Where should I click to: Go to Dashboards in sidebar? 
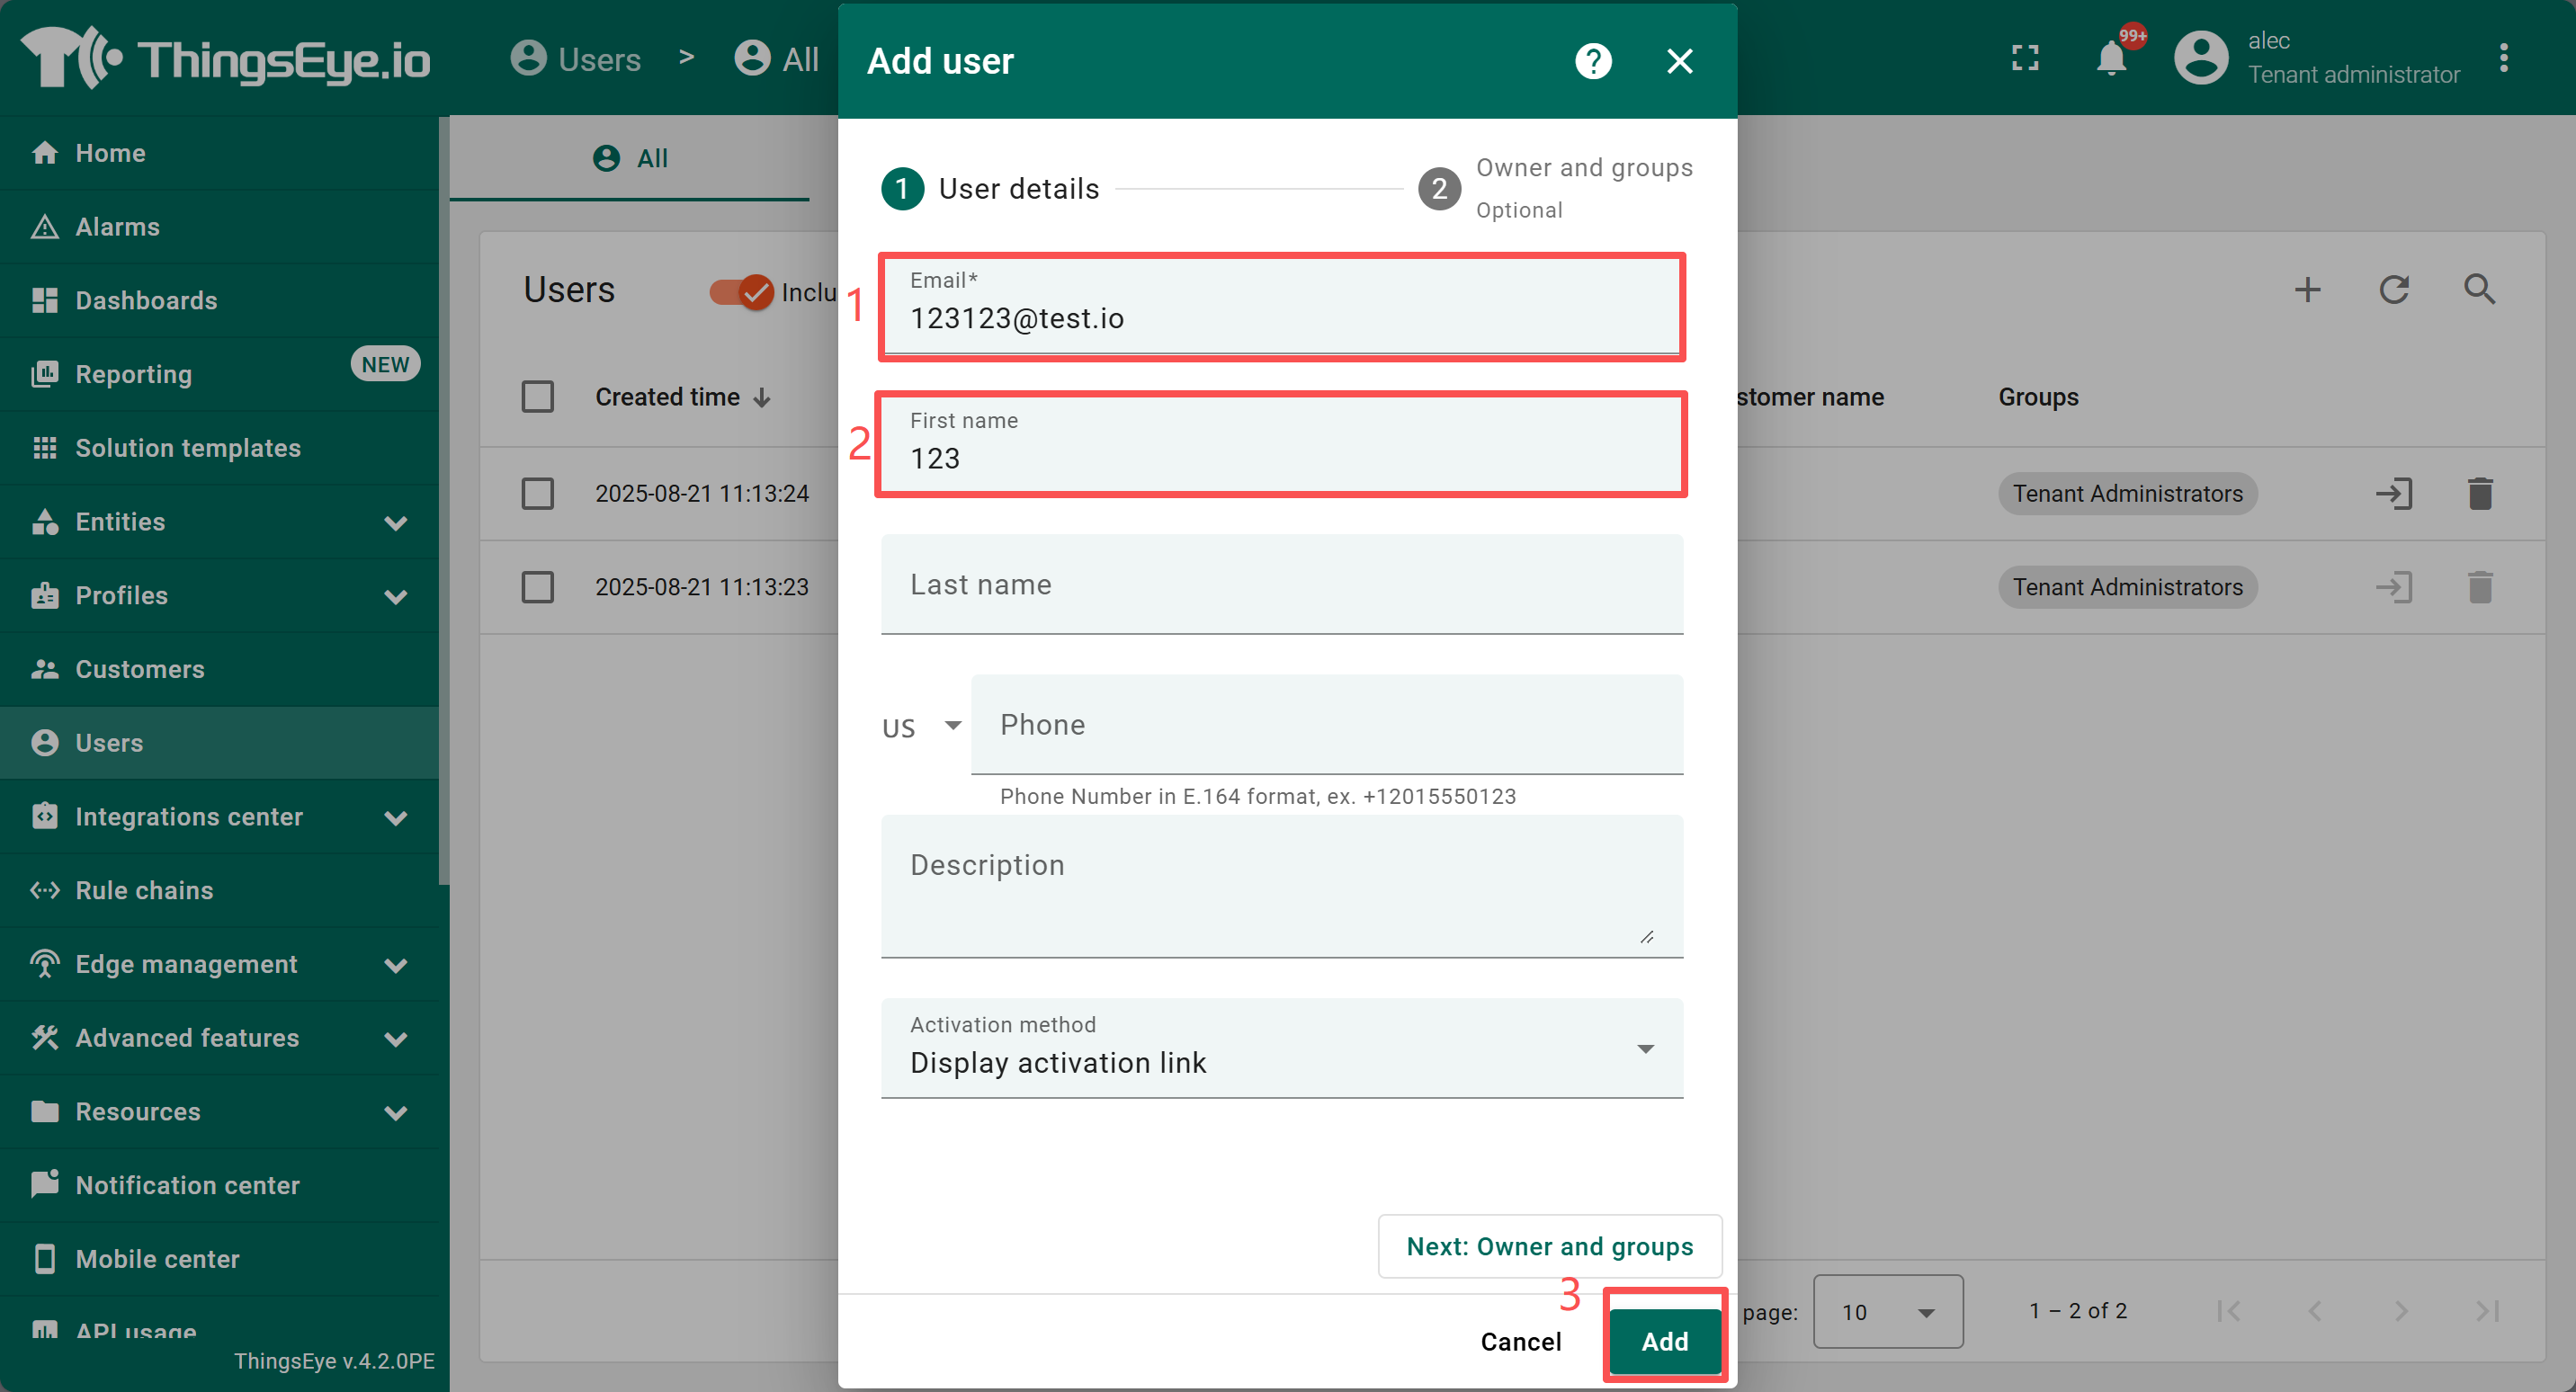pyautogui.click(x=146, y=300)
